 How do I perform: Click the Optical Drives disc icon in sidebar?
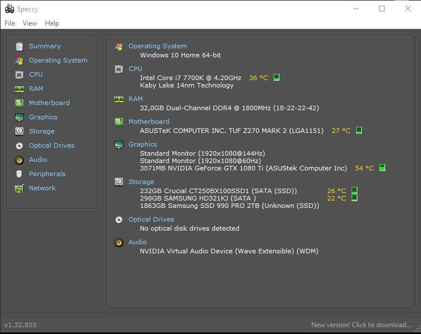click(x=19, y=145)
